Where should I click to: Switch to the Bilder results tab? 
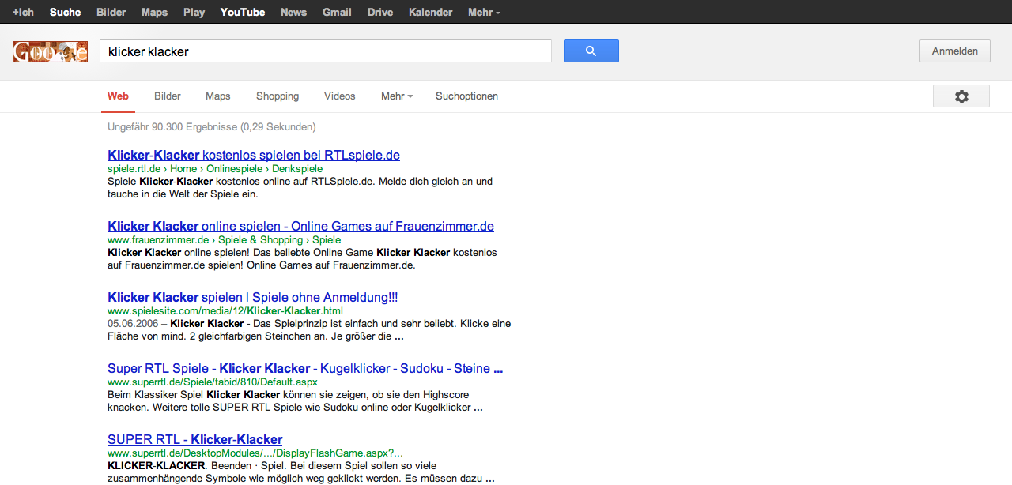pos(168,96)
